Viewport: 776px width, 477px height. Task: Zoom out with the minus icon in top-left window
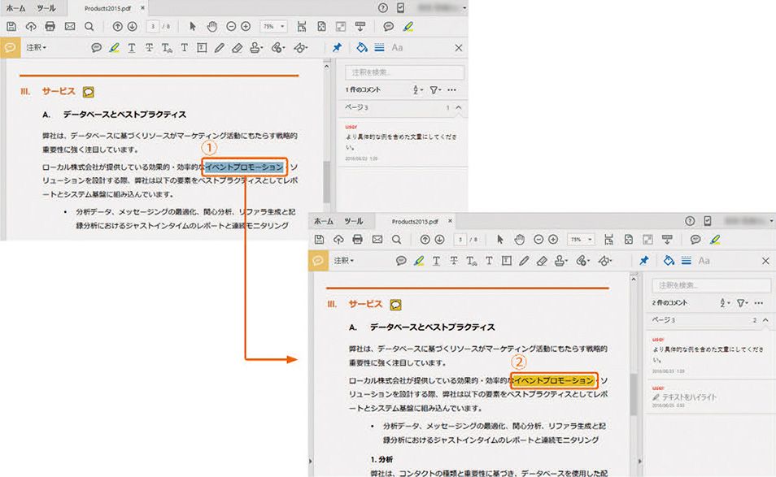(231, 27)
